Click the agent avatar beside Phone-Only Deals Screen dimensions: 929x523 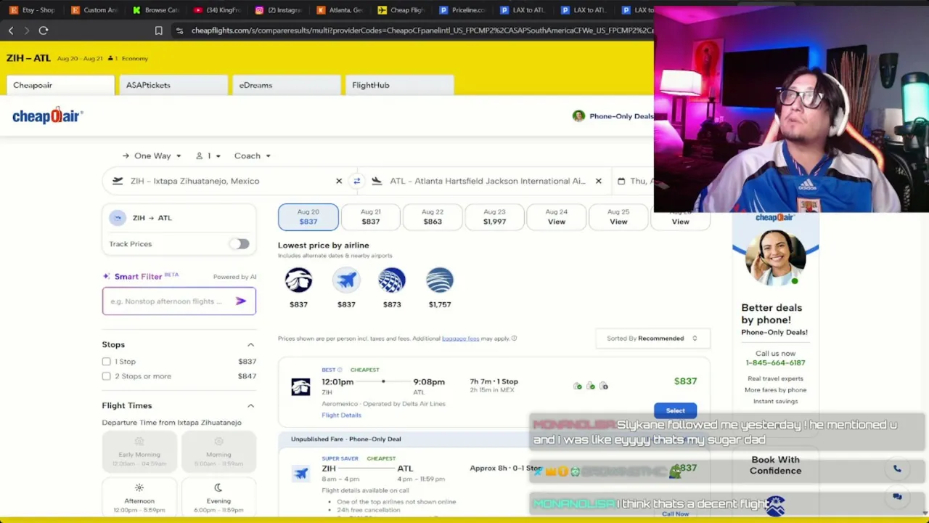coord(578,116)
